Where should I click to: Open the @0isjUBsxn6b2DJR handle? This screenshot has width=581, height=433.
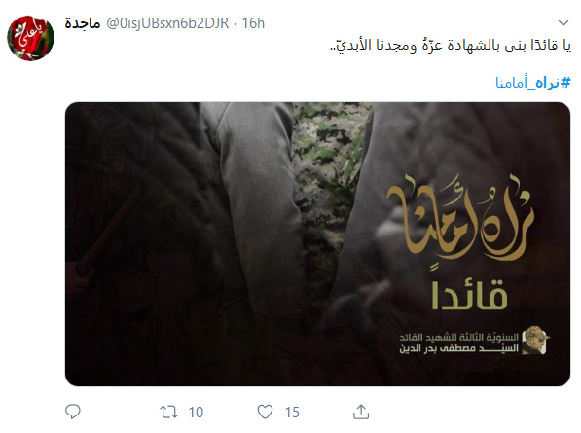coord(167,23)
